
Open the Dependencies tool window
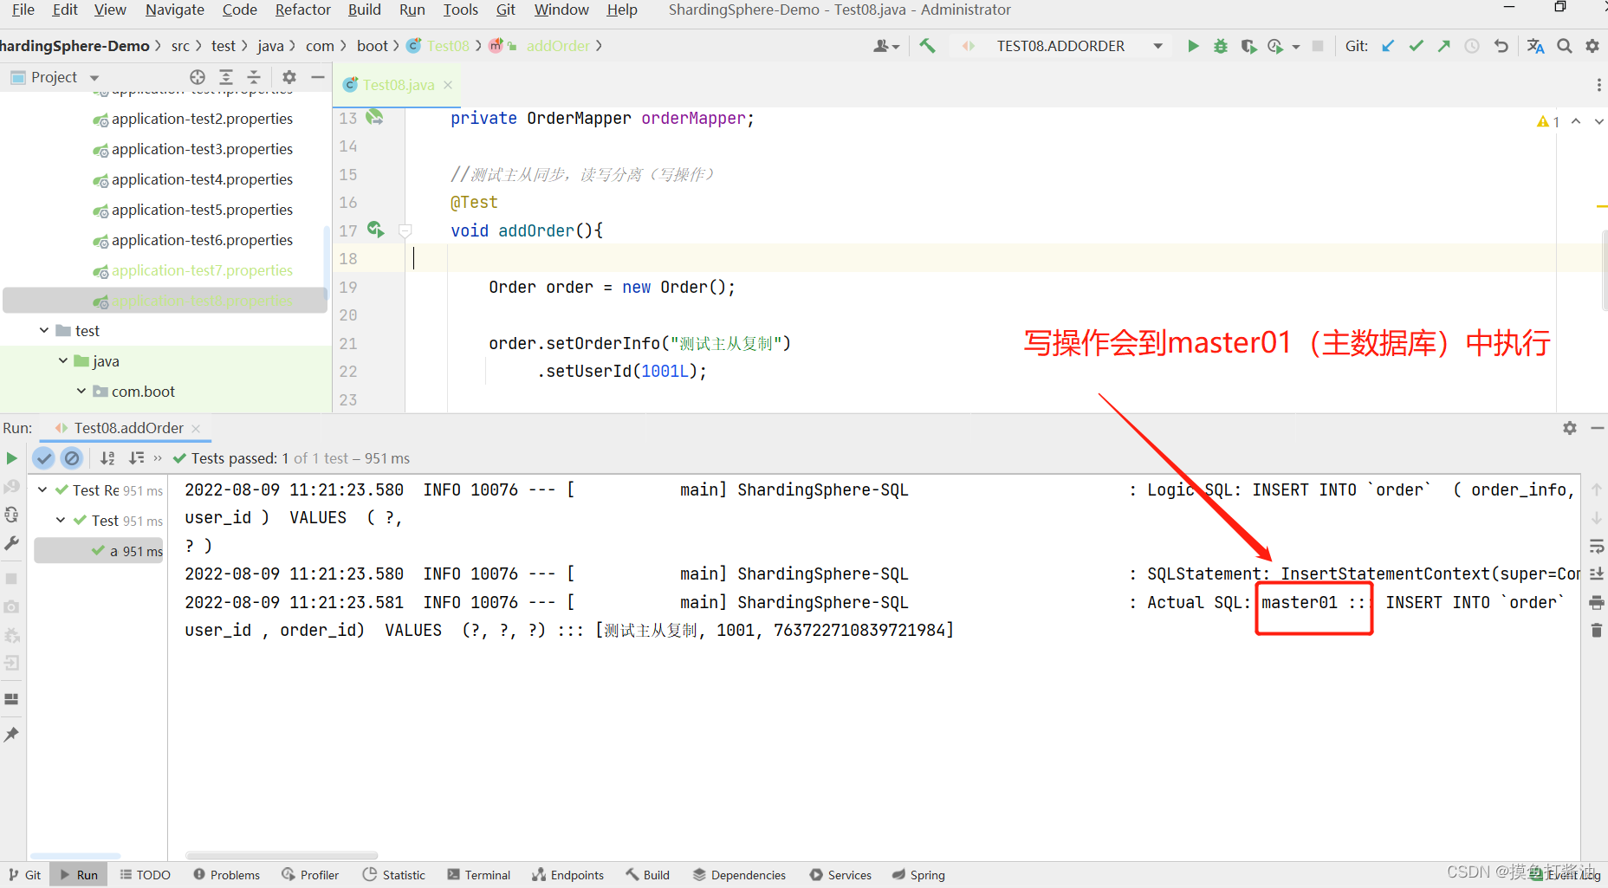[x=739, y=875]
